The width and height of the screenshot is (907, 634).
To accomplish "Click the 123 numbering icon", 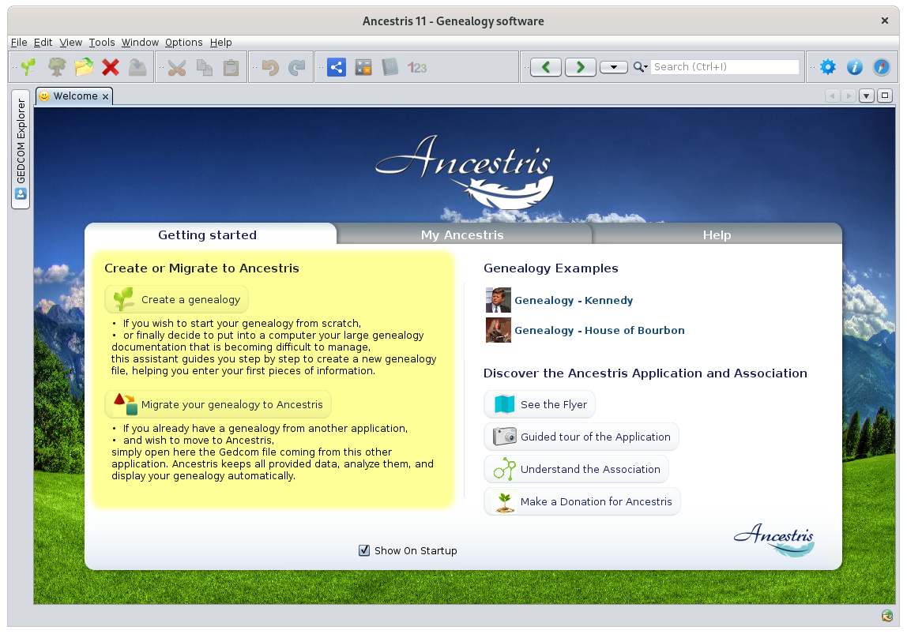I will tap(417, 68).
